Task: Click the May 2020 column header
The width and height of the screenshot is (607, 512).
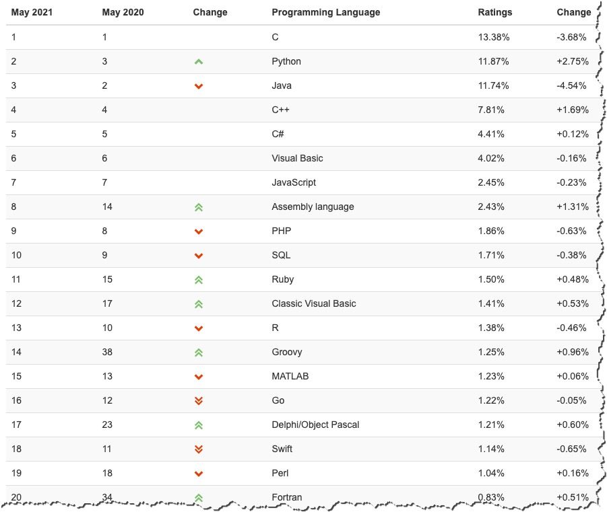Action: click(123, 12)
